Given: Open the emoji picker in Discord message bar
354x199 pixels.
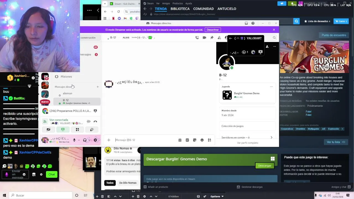Looking at the screenshot, I should pyautogui.click(x=202, y=140).
